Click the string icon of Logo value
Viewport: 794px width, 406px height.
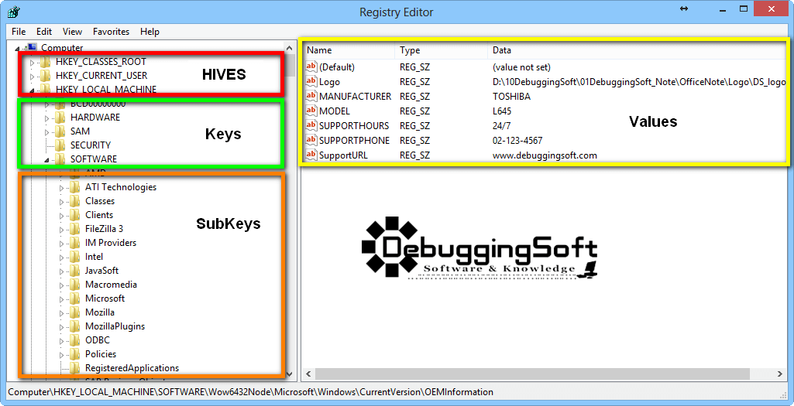(311, 81)
